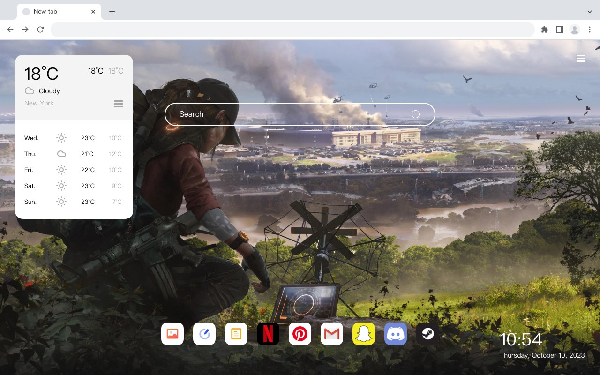Select the Wed. forecast row label
Image resolution: width=600 pixels, height=375 pixels.
coord(31,138)
